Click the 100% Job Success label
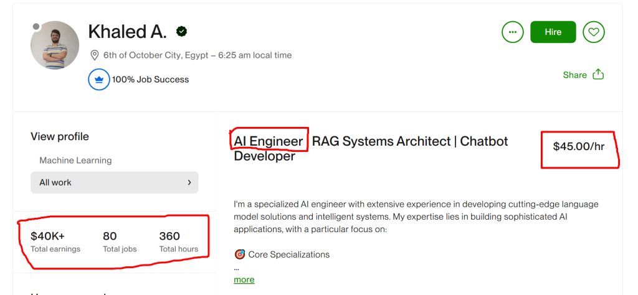 pyautogui.click(x=150, y=80)
